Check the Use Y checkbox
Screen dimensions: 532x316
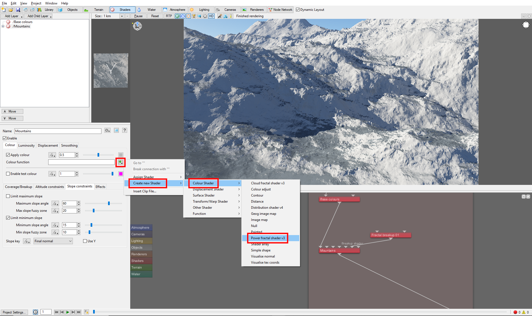click(x=85, y=241)
